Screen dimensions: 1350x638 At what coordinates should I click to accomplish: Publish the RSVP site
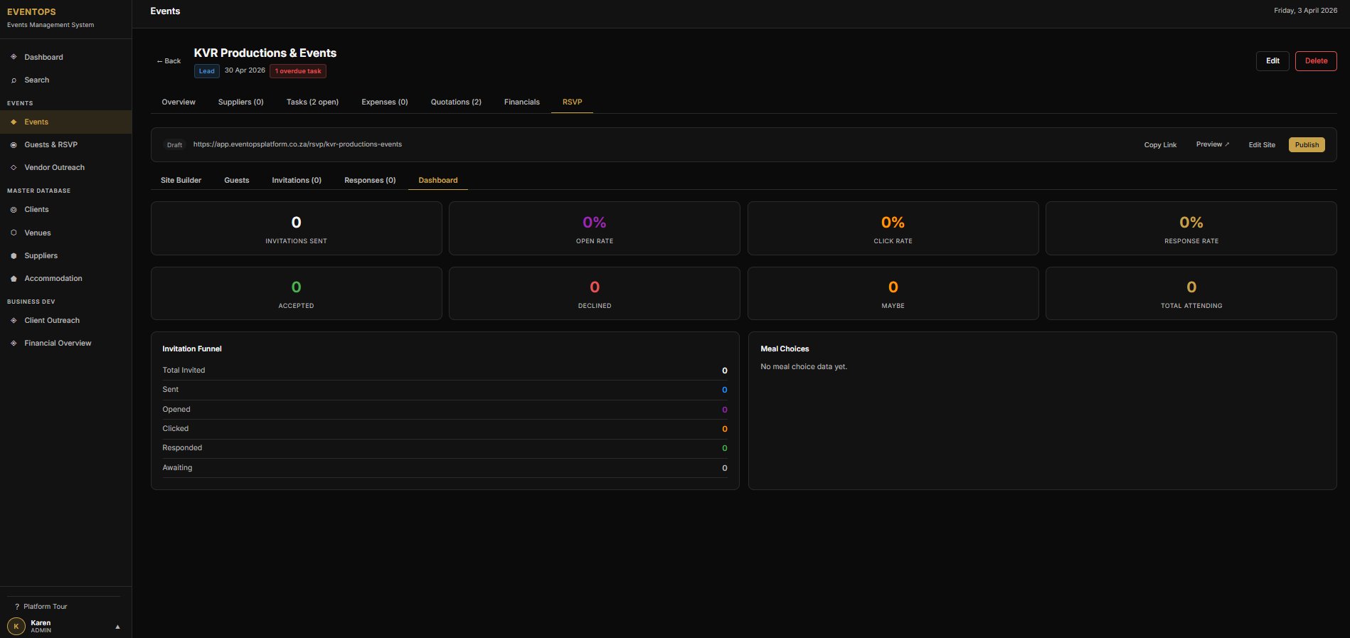point(1307,145)
